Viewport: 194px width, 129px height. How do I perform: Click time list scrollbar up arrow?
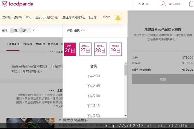[126, 63]
